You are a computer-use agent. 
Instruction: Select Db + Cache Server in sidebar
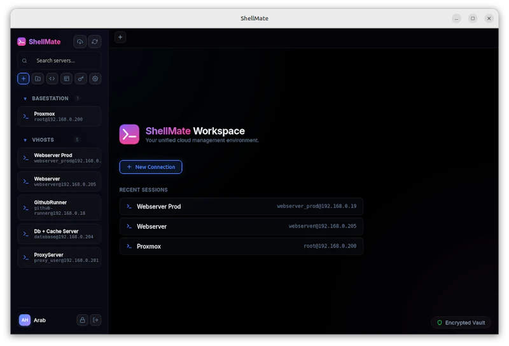pyautogui.click(x=59, y=233)
